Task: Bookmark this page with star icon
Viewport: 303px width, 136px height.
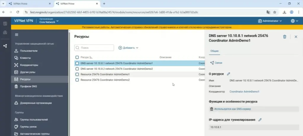Action: 275,12
